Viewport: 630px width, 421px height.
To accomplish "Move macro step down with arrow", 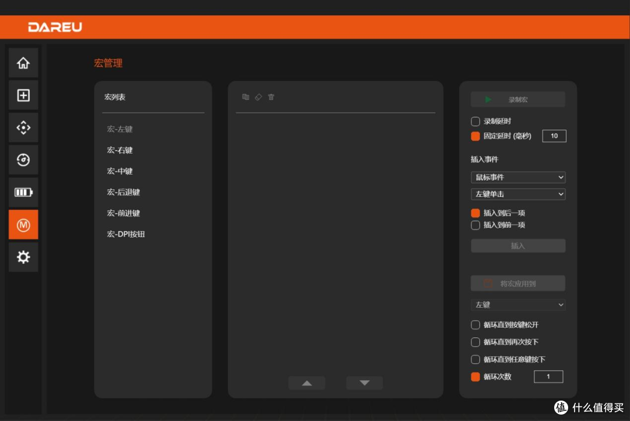I will pyautogui.click(x=365, y=383).
